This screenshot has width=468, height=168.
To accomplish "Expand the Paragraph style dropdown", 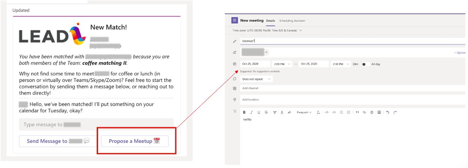I will pyautogui.click(x=304, y=112).
